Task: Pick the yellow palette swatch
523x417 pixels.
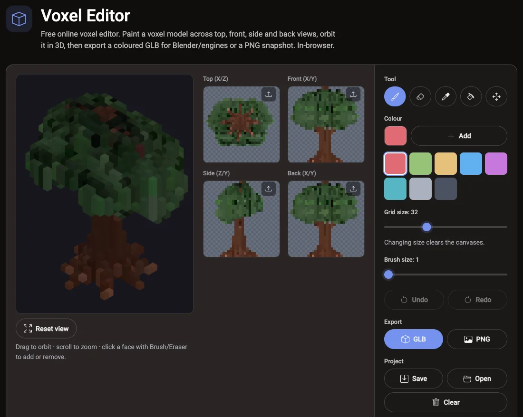Action: (x=446, y=163)
